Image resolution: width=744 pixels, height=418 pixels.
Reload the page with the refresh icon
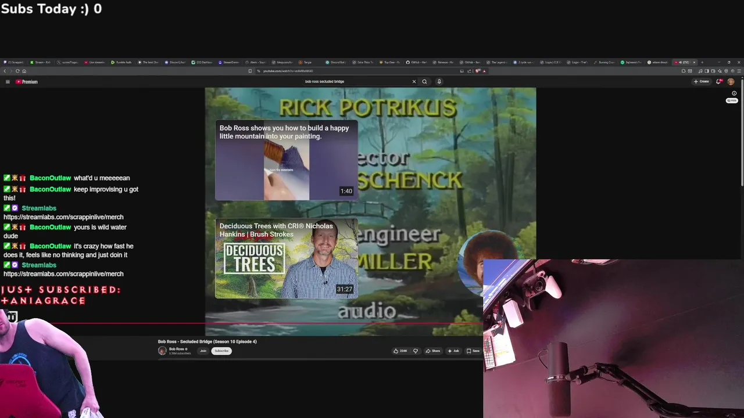point(17,71)
